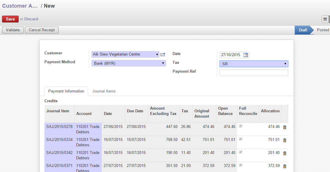330x172 pixels.
Task: Disable Full Reconcile for SAJ/2015/0371
Action: click(241, 165)
